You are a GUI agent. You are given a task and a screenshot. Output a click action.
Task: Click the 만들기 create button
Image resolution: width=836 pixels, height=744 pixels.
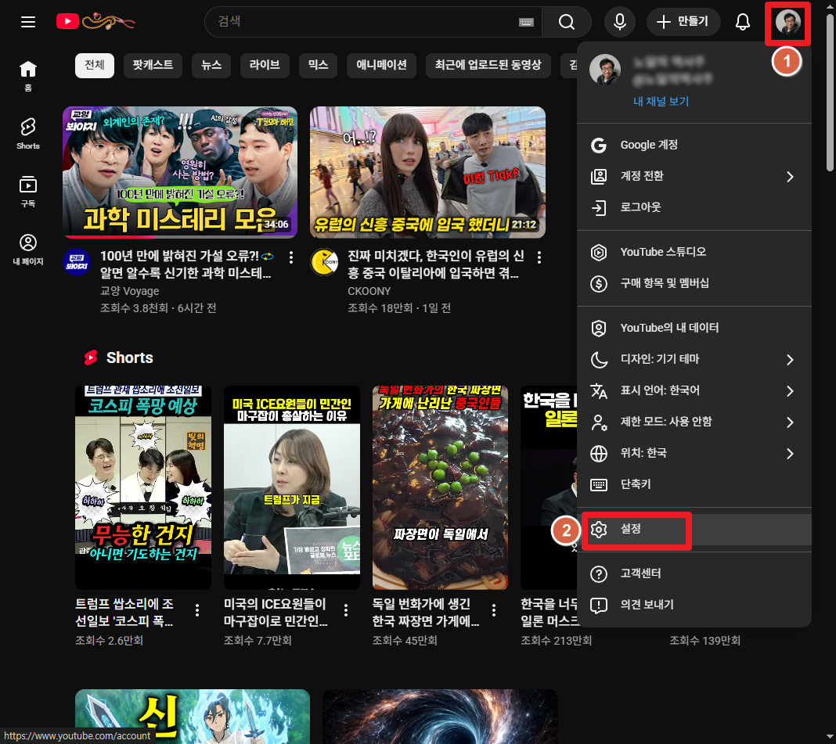(683, 22)
